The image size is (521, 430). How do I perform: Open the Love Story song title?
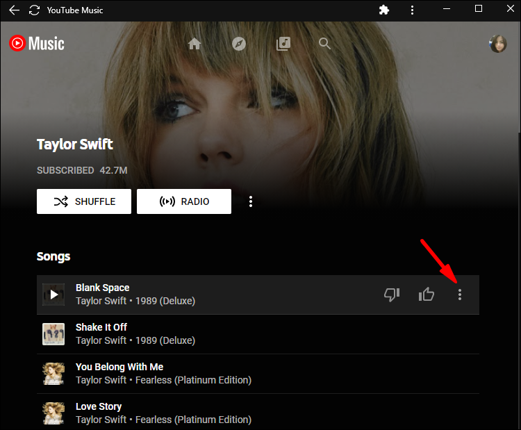[99, 406]
